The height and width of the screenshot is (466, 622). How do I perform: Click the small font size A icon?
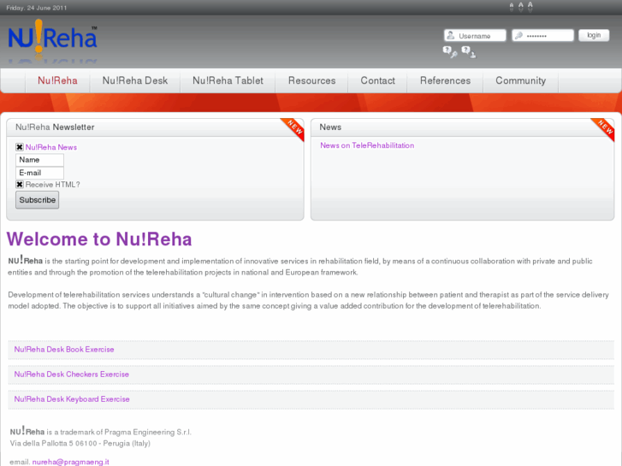coord(512,7)
